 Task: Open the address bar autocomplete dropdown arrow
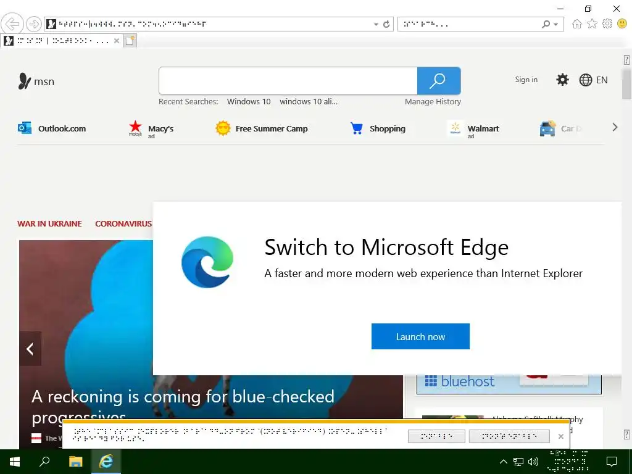pos(376,24)
